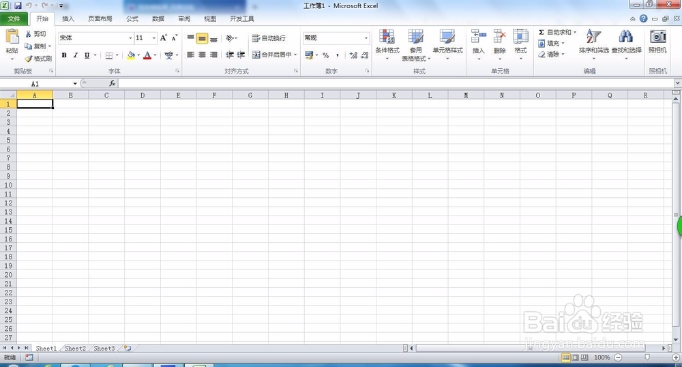This screenshot has height=367, width=682.
Task: Expand the Fill (填充) dropdown
Action: point(563,44)
